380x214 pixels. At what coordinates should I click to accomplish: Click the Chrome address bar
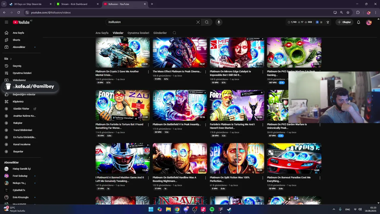coord(178,12)
